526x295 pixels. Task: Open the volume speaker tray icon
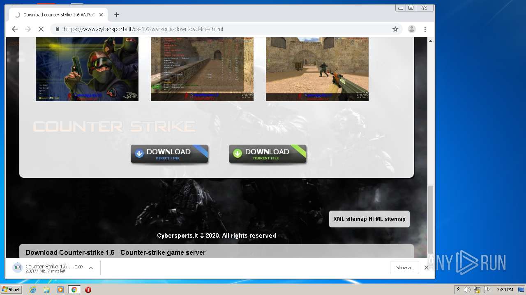pos(467,290)
